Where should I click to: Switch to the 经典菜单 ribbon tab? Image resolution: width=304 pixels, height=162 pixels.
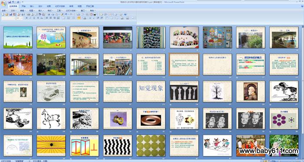coord(13,6)
